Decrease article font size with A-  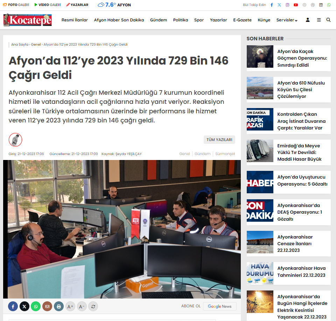[82, 306]
